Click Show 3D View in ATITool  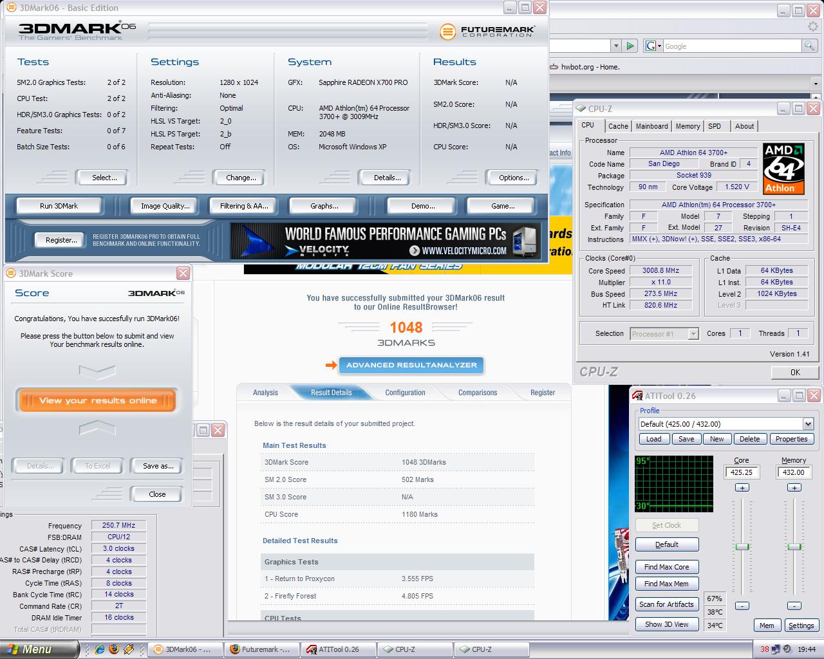[667, 624]
